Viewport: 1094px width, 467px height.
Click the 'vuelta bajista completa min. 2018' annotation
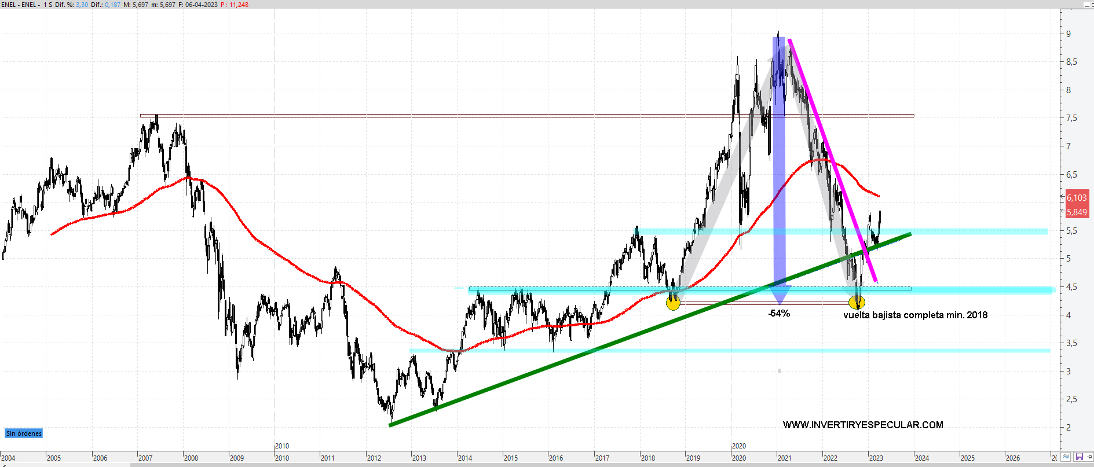[x=915, y=315]
